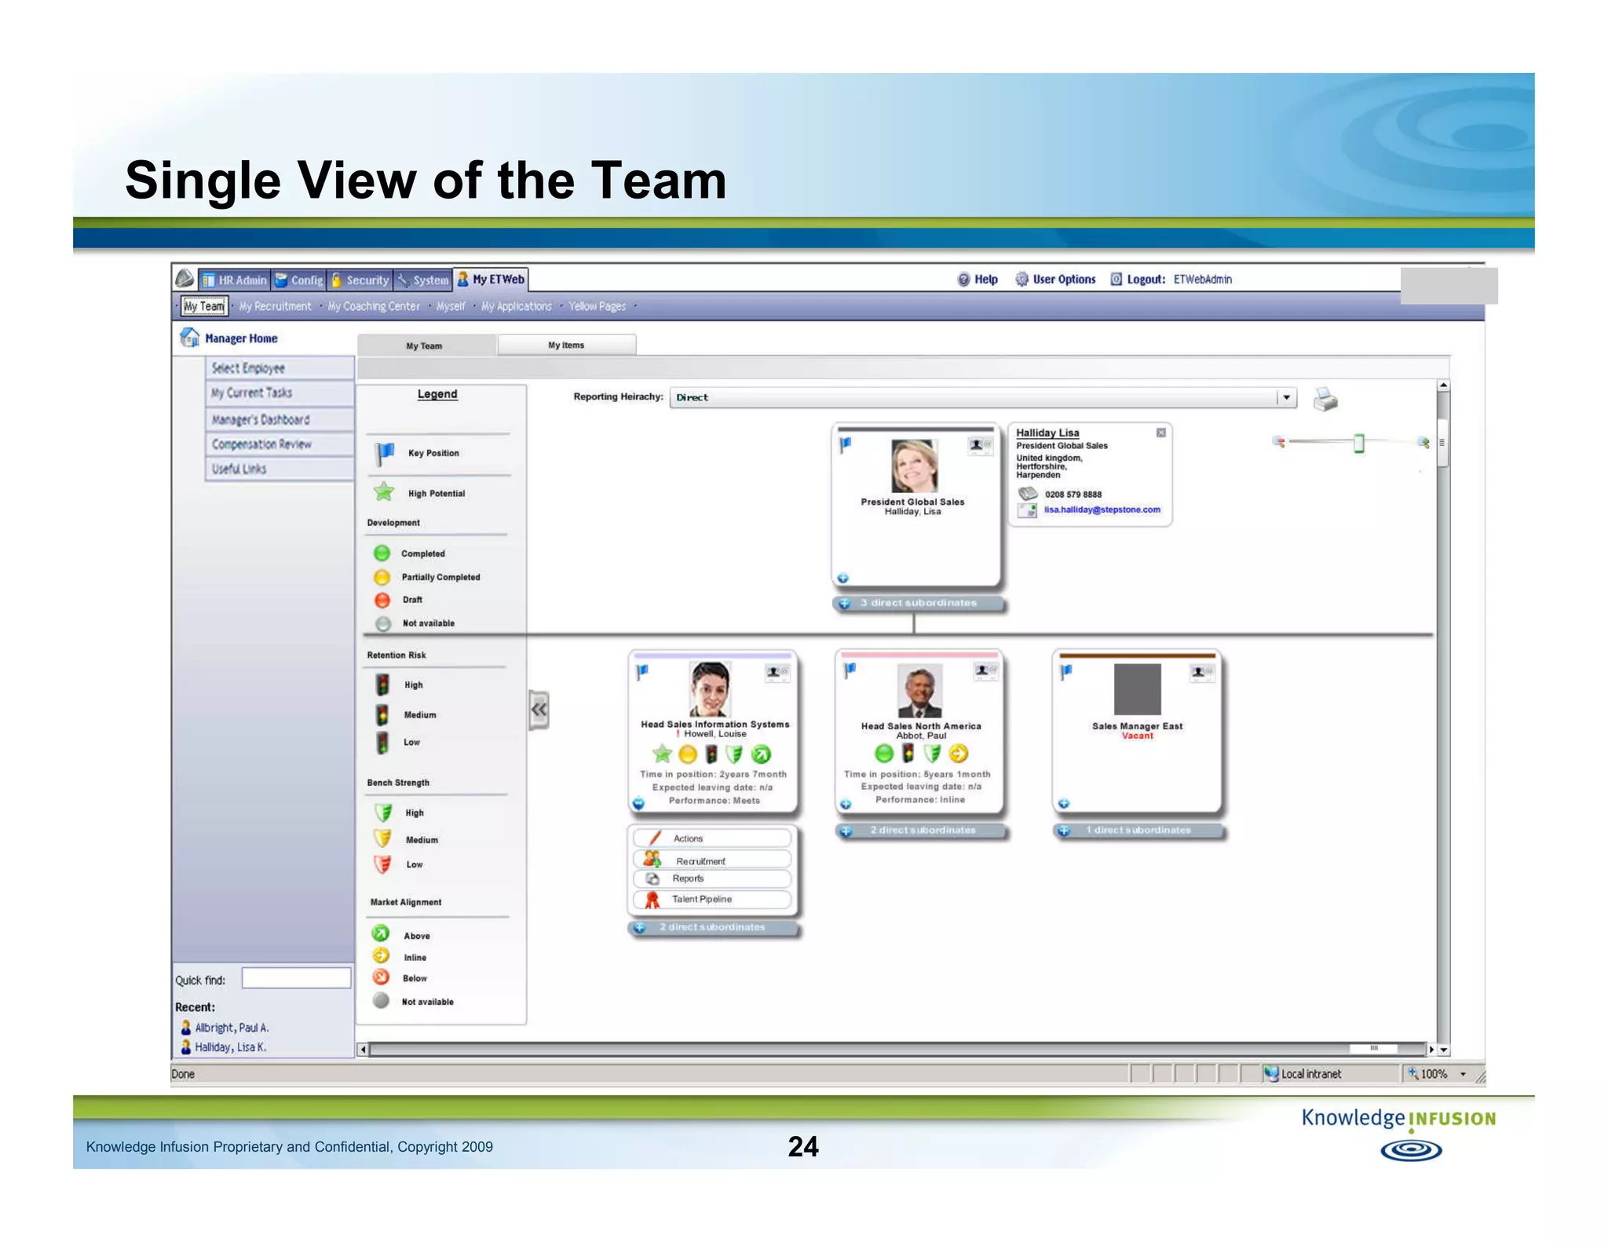Click key position flag on Abbot card
This screenshot has width=1608, height=1242.
coord(850,670)
